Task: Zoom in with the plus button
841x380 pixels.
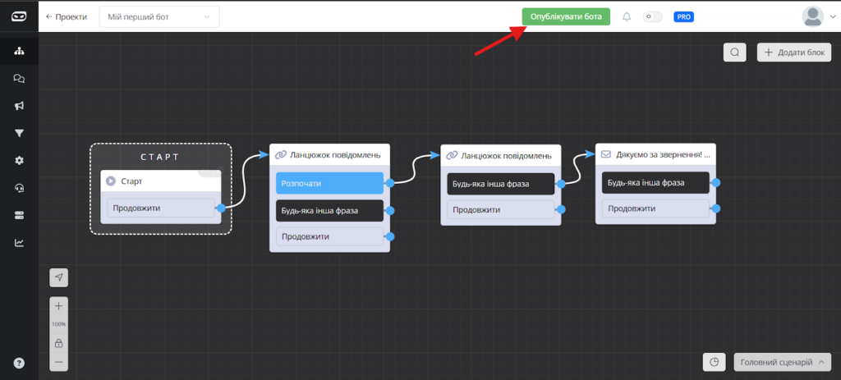Action: 59,306
